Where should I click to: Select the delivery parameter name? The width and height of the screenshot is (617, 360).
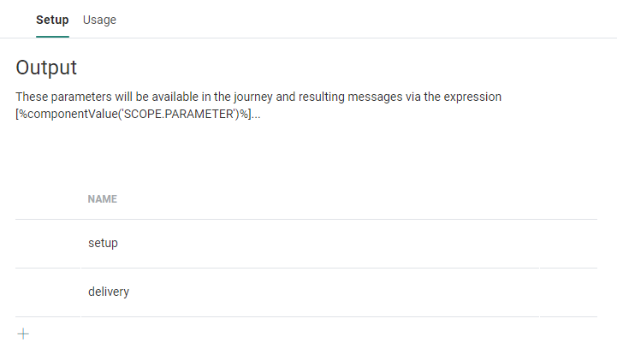[x=109, y=292]
